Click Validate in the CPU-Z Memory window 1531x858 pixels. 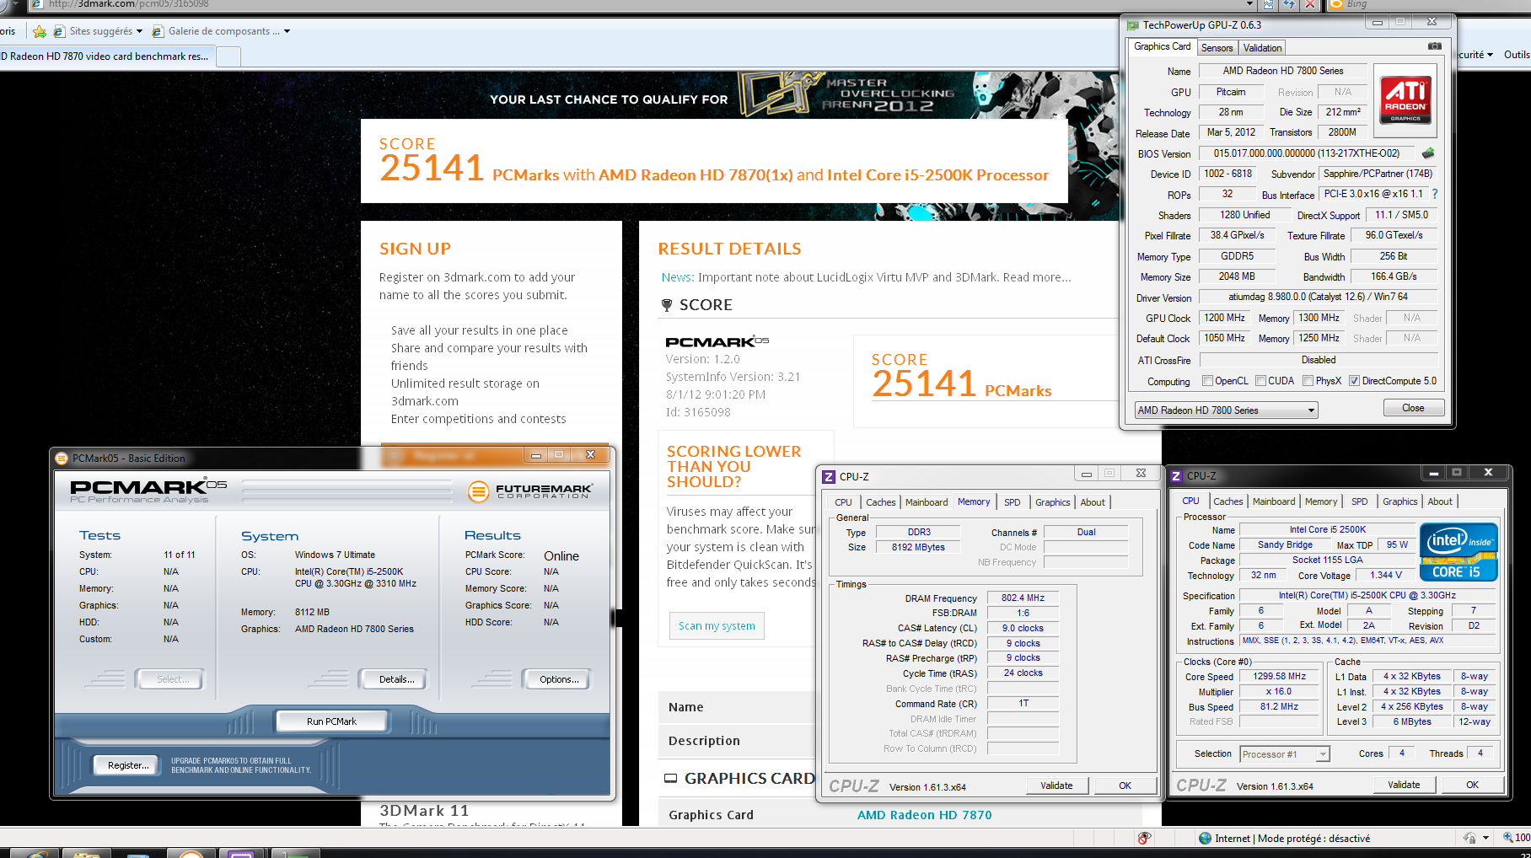click(1056, 786)
